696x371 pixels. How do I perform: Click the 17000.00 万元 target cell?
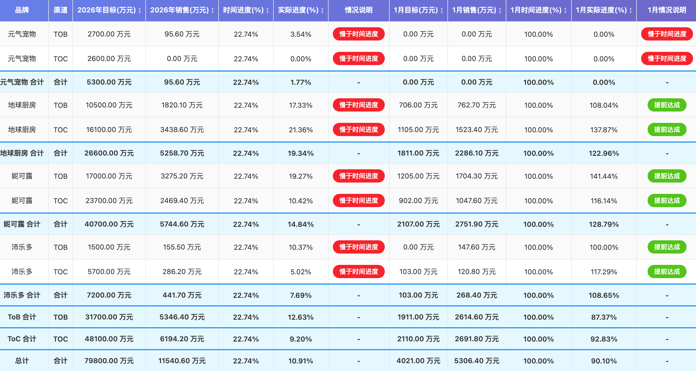pyautogui.click(x=109, y=176)
